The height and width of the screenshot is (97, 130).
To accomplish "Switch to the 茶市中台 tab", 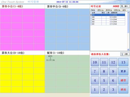I will pos(109,10).
